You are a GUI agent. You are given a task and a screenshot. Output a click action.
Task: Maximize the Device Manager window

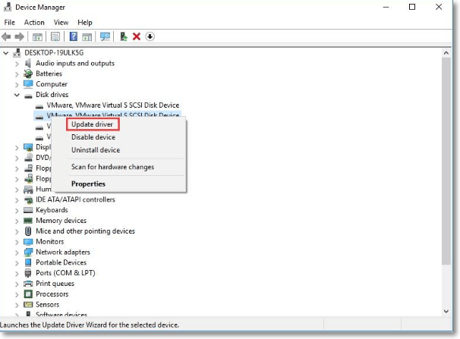pyautogui.click(x=412, y=7)
